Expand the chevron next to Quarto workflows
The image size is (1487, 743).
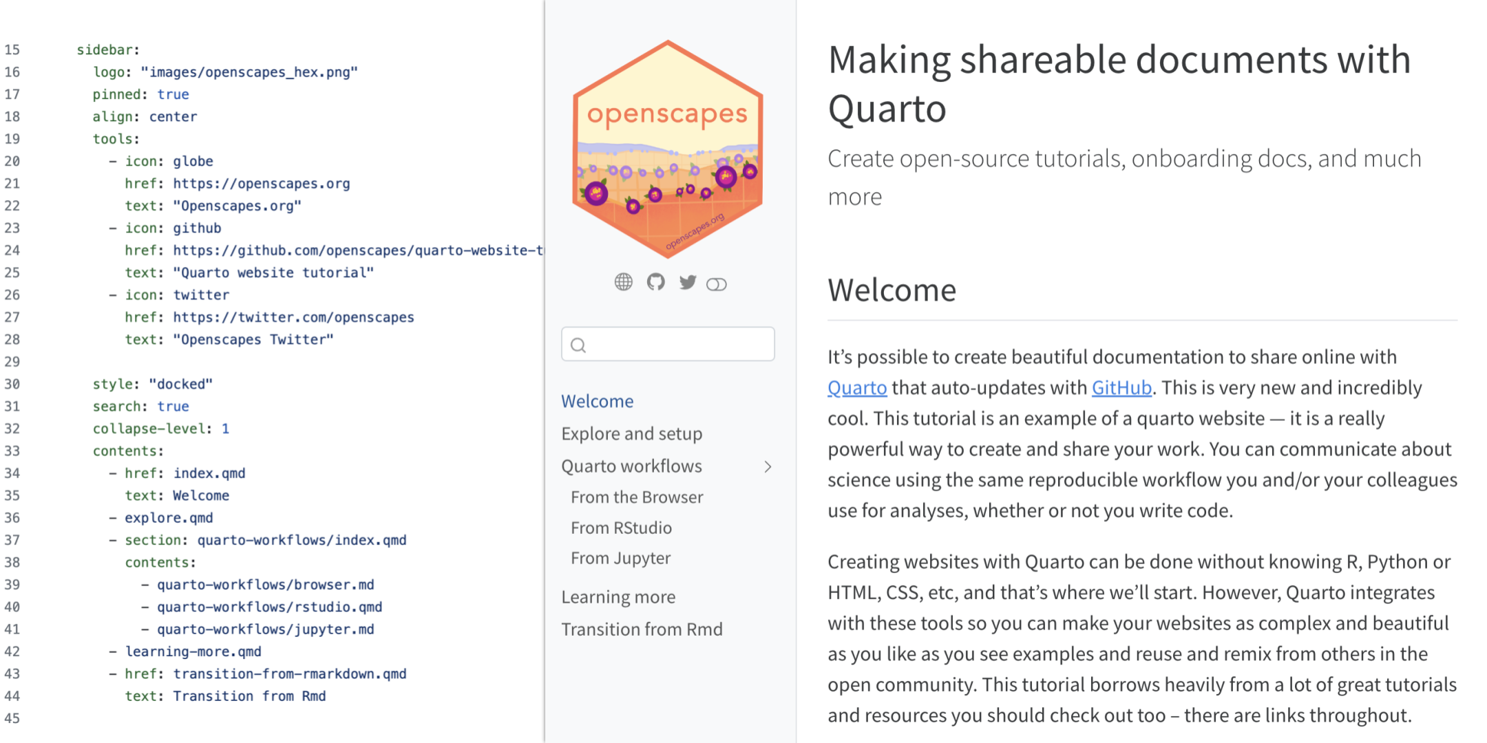pos(768,466)
